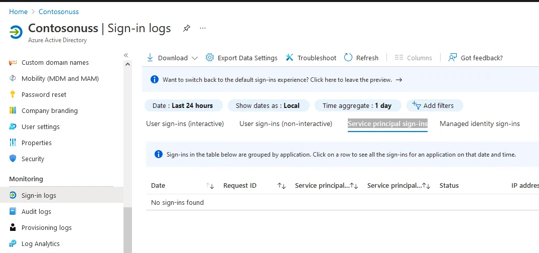Click sidebar scrollbar up arrow
This screenshot has width=539, height=253.
[x=127, y=64]
